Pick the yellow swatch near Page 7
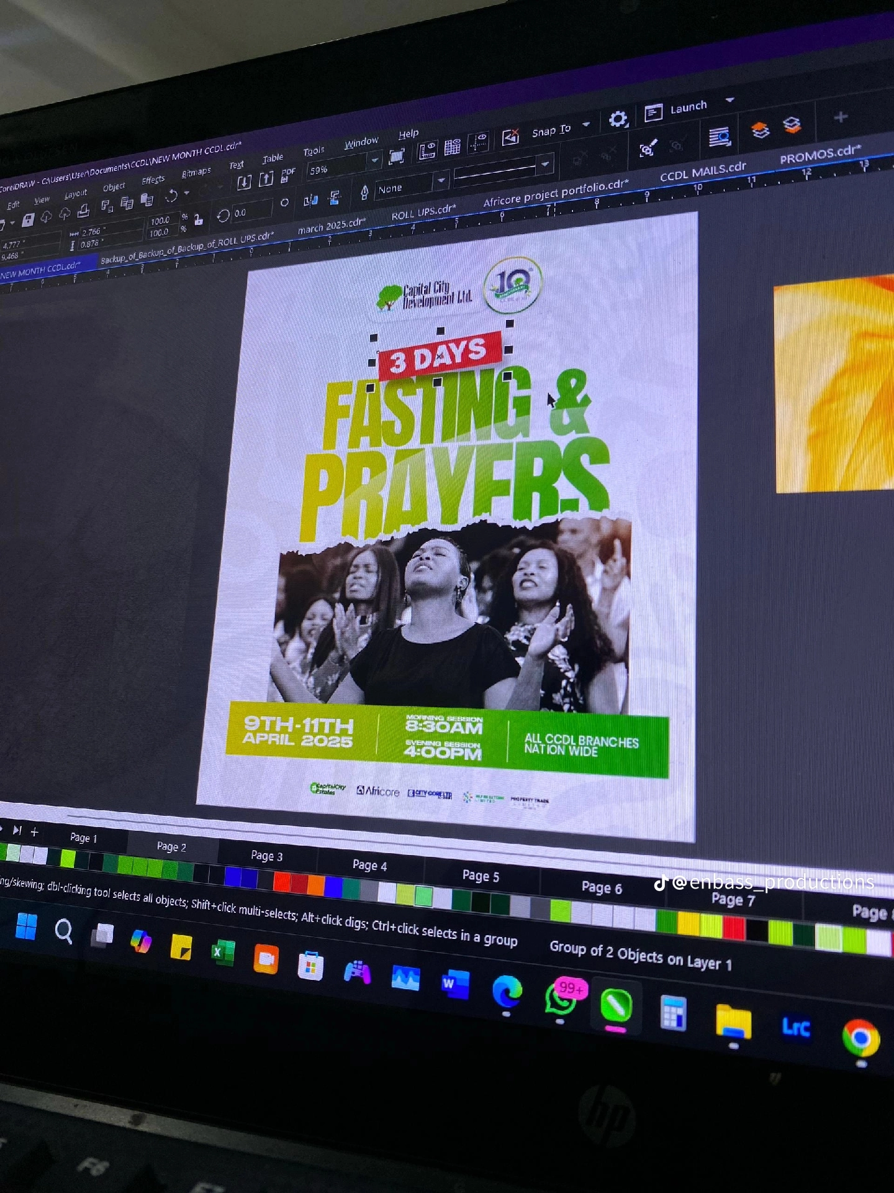The height and width of the screenshot is (1193, 894). coord(689,924)
